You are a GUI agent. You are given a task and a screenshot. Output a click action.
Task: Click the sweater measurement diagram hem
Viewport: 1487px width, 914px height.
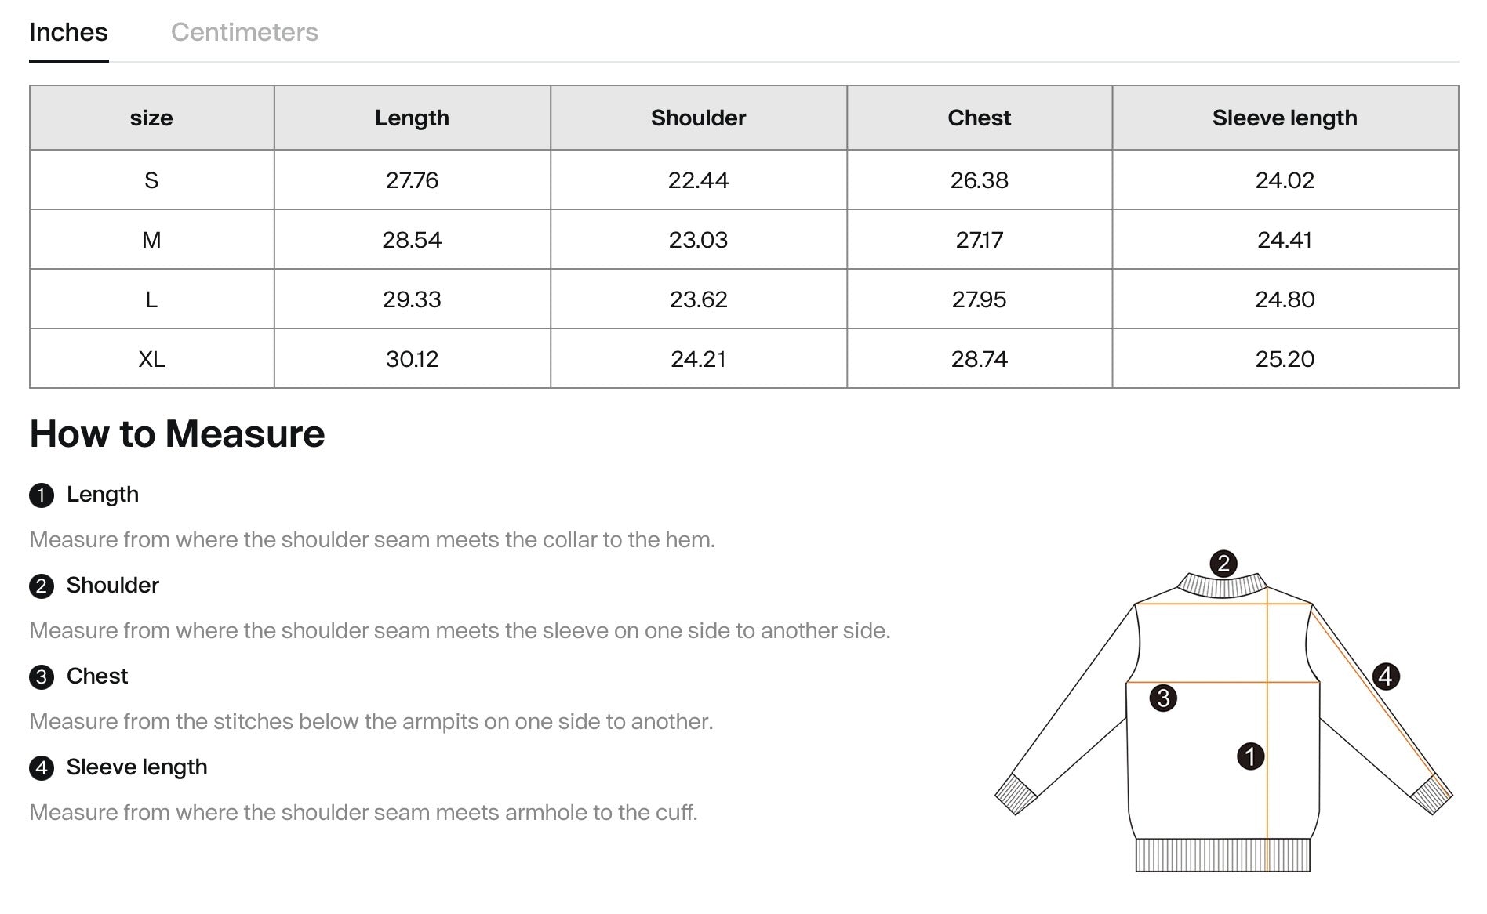pos(1223,855)
